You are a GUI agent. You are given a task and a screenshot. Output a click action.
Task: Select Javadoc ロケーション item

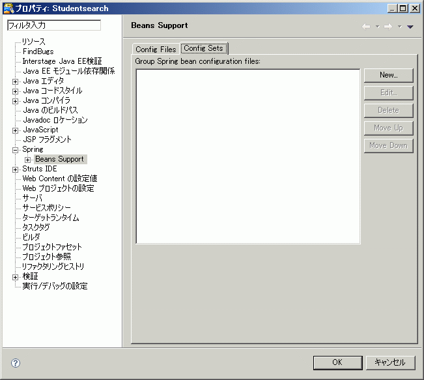click(x=55, y=120)
